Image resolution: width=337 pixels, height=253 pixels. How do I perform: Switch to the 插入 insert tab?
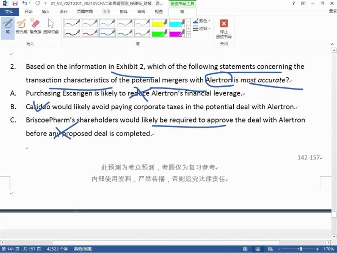[46, 12]
